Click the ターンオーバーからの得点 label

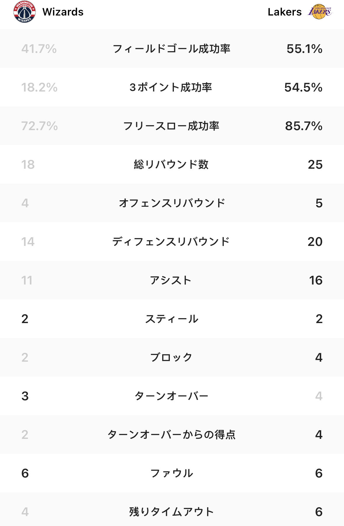pyautogui.click(x=171, y=434)
